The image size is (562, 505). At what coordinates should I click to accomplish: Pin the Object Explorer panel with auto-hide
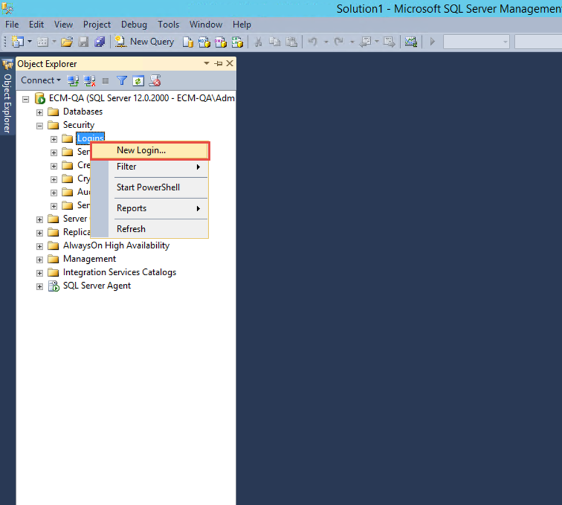(x=218, y=63)
